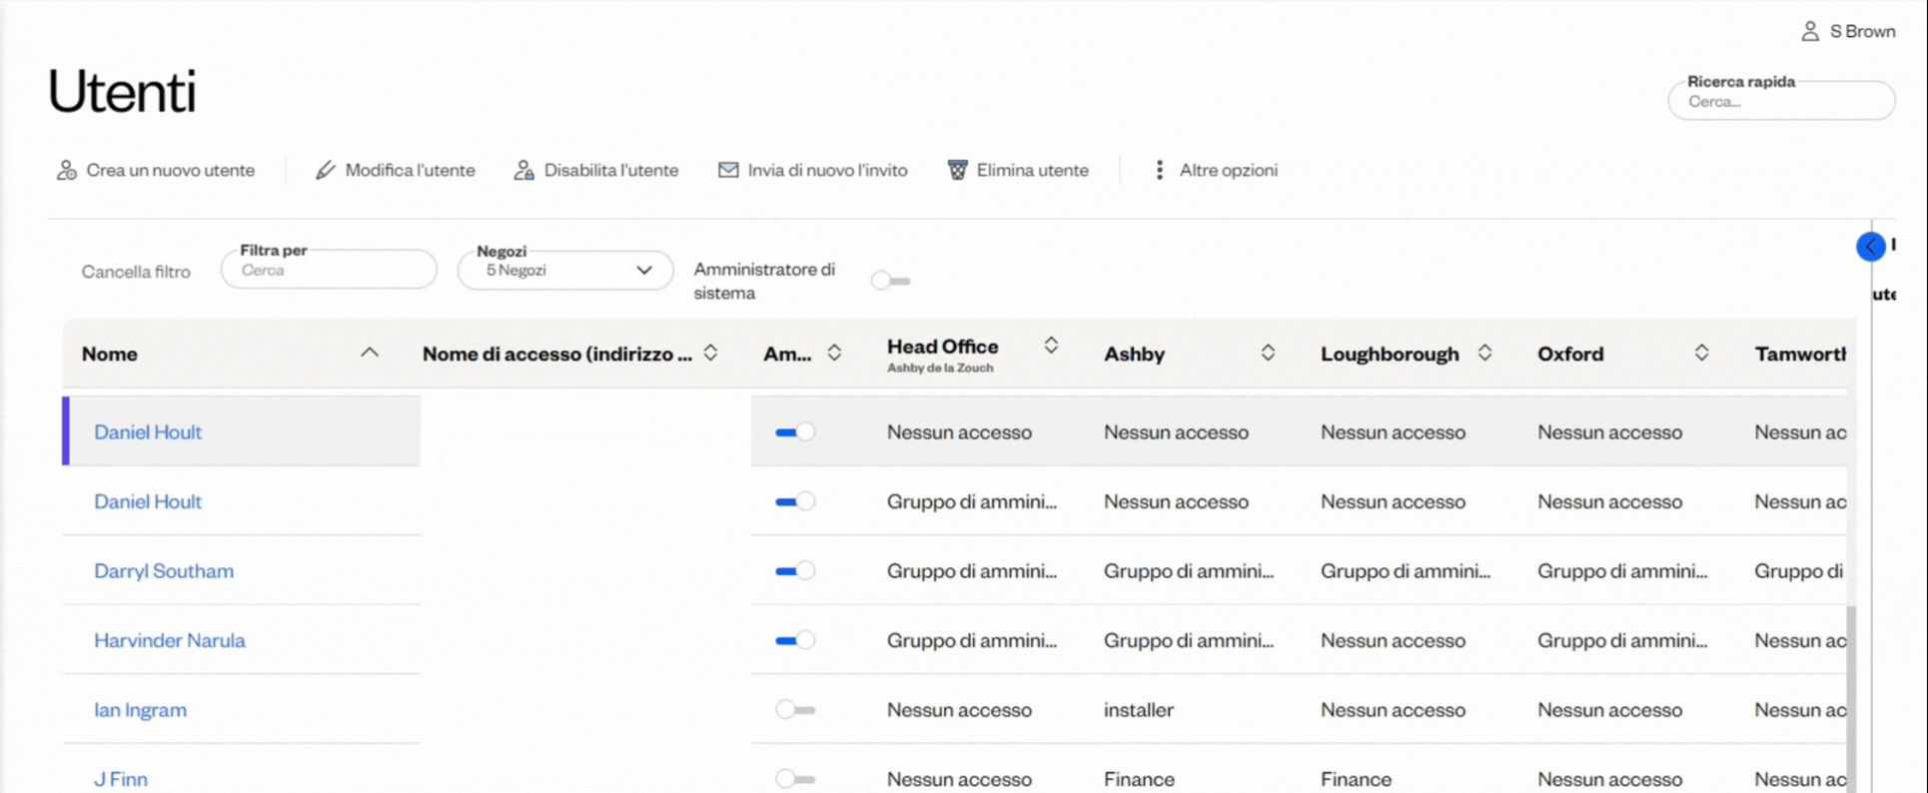Click the Filtra per search field

click(x=329, y=270)
